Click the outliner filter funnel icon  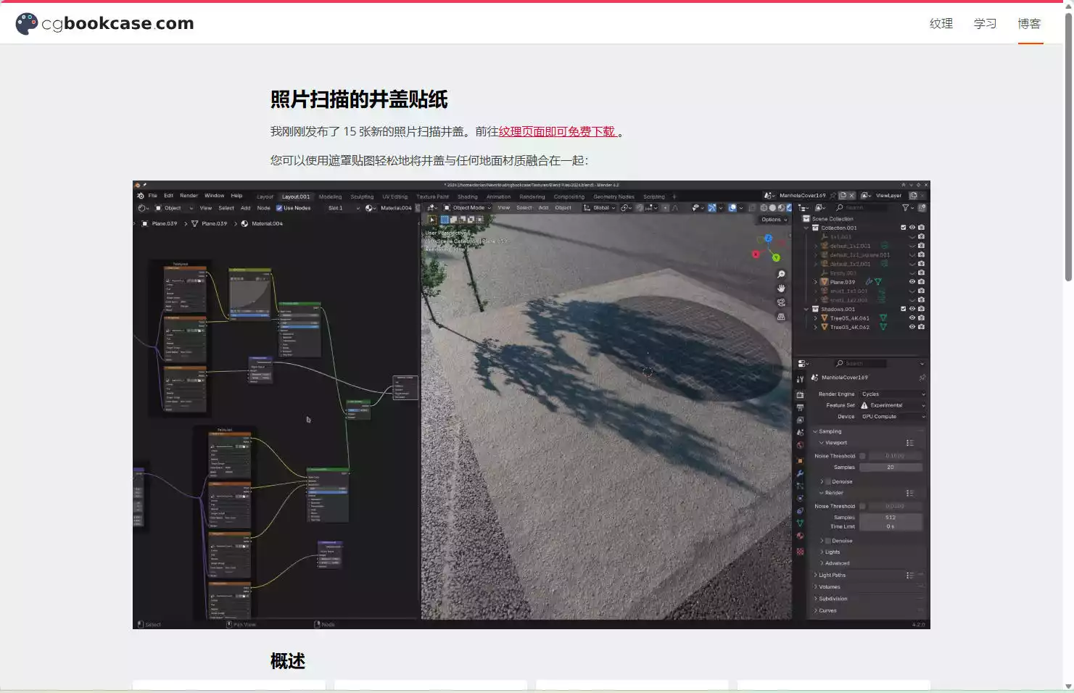(905, 208)
